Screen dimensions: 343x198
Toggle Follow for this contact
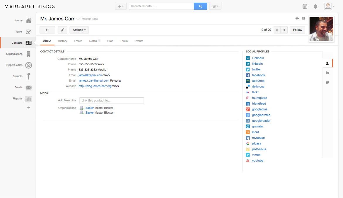[x=298, y=30]
